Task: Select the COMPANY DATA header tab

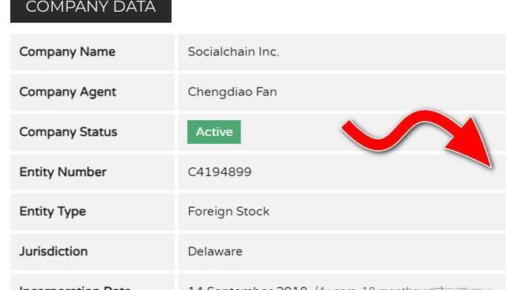Action: coord(91,9)
